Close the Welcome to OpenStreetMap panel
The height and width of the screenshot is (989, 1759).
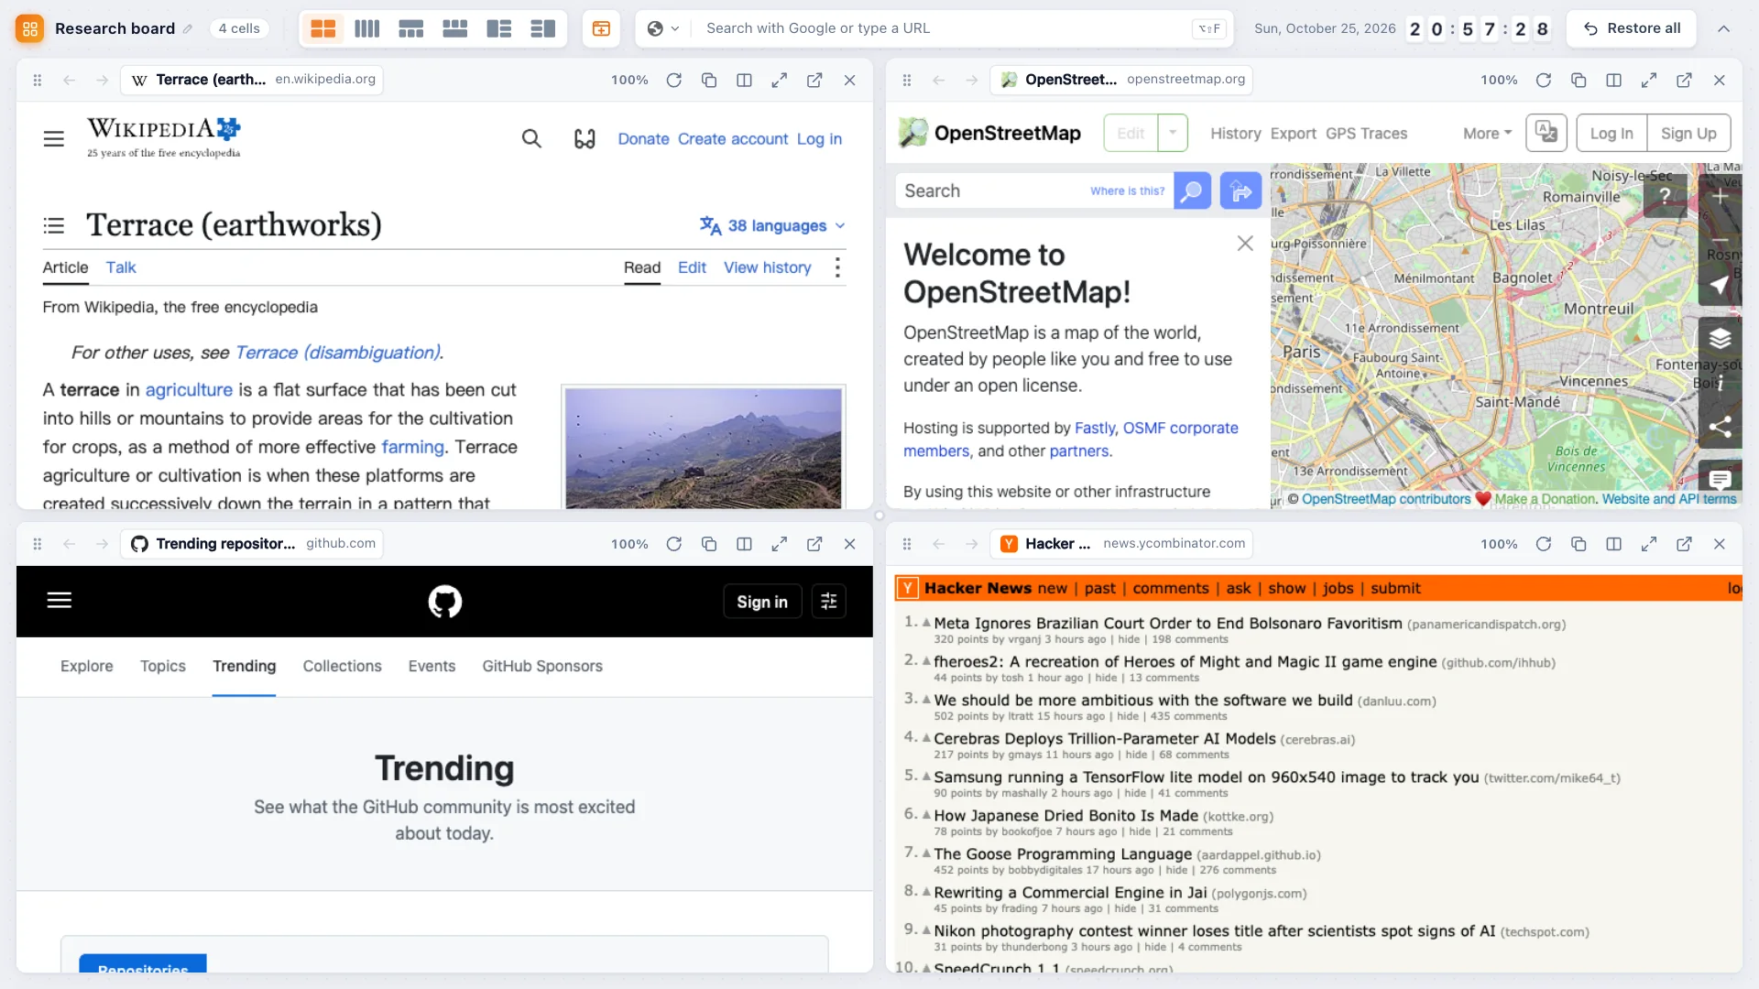[1244, 243]
